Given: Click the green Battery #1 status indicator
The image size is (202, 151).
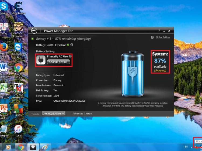Looking at the screenshot, I should point(32,39).
